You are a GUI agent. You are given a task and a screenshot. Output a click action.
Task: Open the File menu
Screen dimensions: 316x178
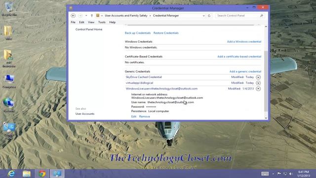coord(73,22)
